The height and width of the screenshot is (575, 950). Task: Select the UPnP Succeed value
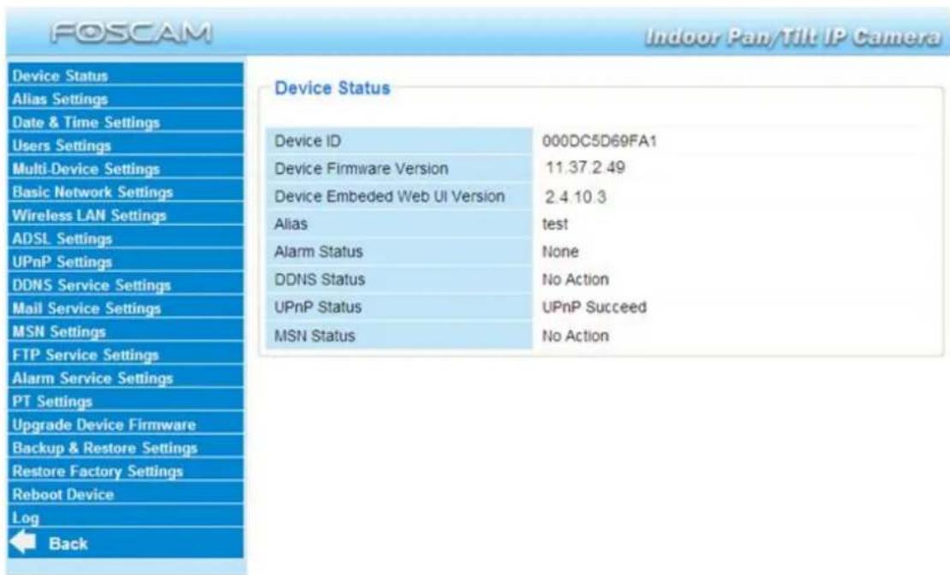(594, 307)
